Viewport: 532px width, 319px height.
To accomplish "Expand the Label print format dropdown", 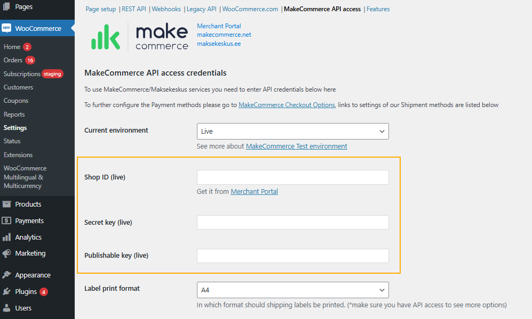I will pyautogui.click(x=293, y=290).
